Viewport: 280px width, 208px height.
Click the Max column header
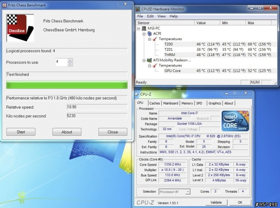point(259,23)
